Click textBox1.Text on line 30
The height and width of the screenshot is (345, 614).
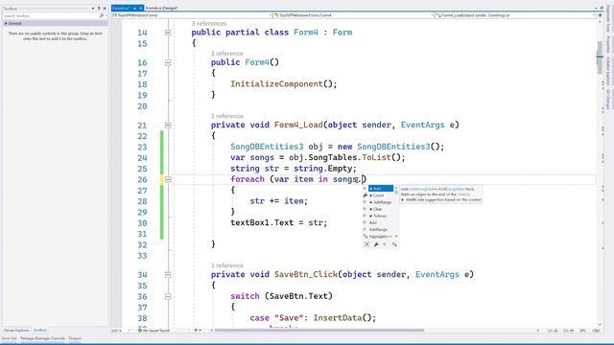[x=262, y=222]
